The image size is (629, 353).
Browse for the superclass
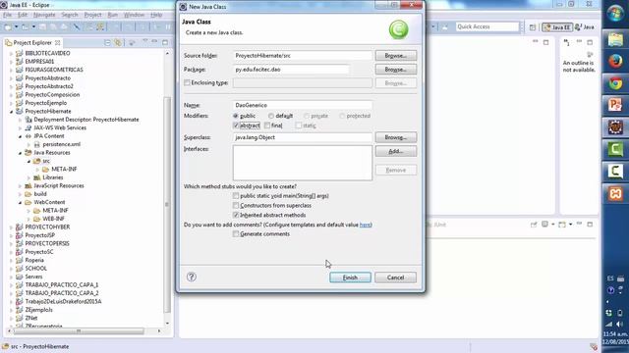396,137
